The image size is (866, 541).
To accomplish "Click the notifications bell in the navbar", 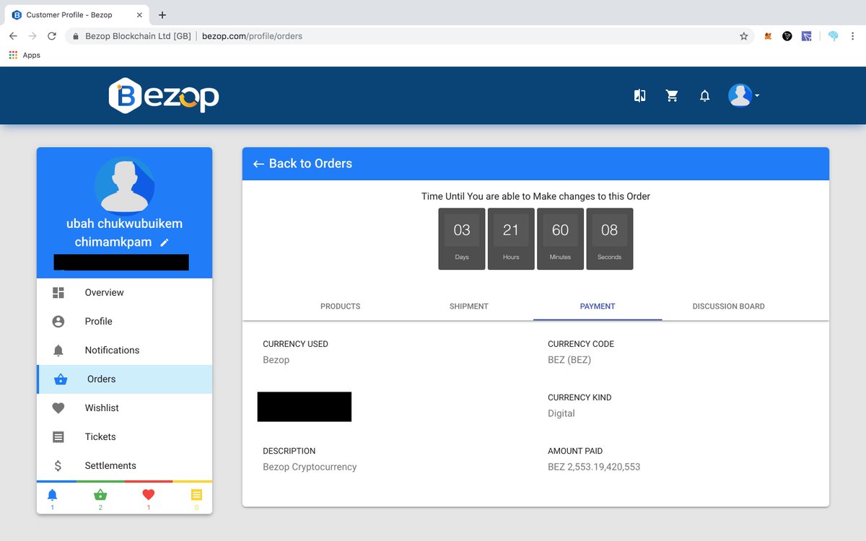I will pos(704,94).
